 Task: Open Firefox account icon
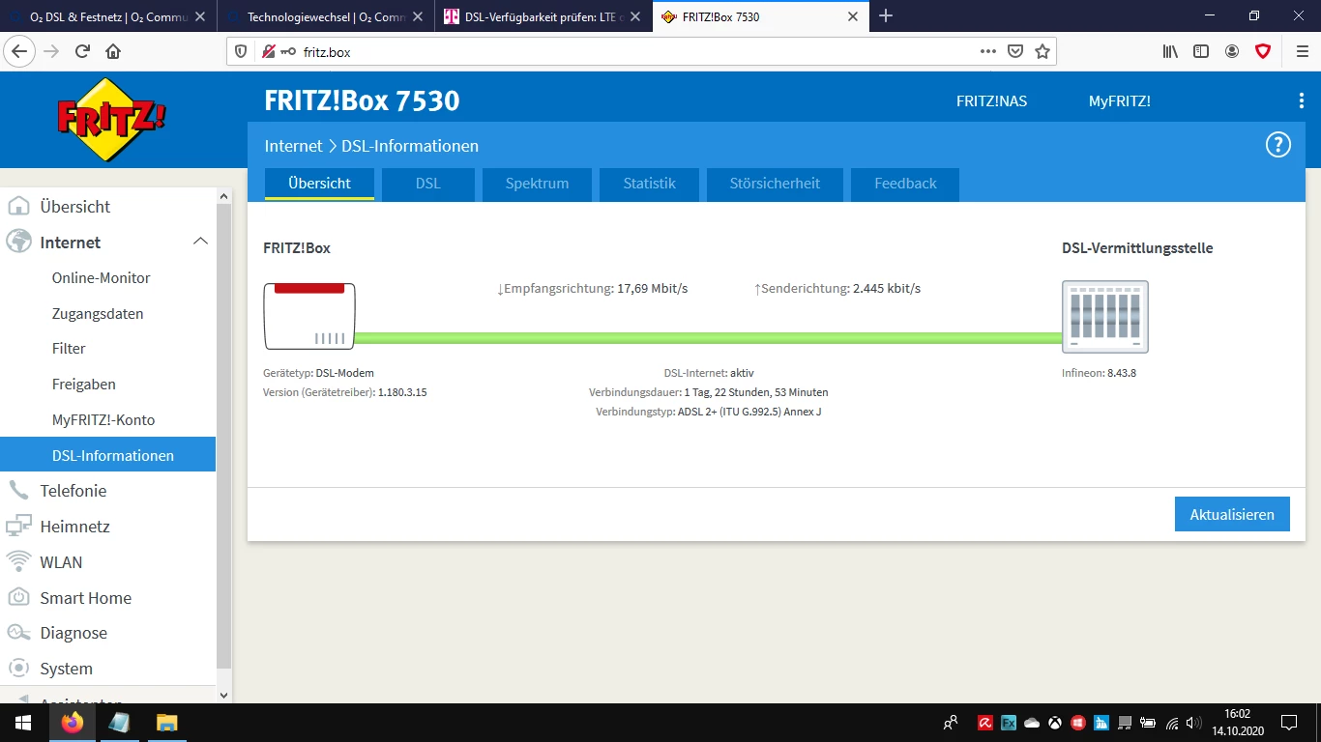tap(1232, 51)
